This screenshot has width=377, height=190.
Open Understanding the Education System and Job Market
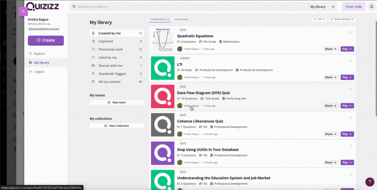point(224,178)
